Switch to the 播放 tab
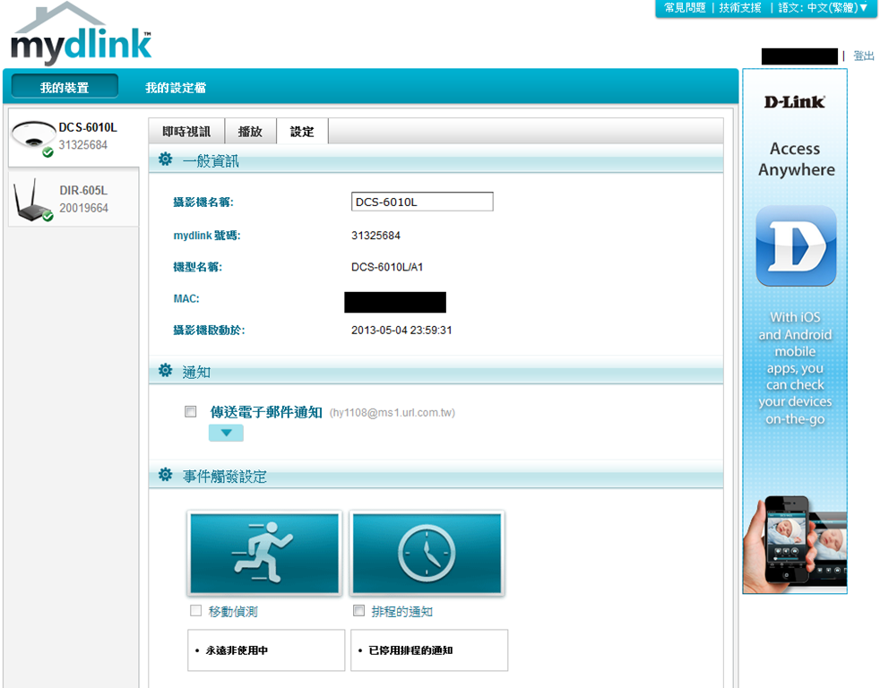Screen dimensions: 880x688 250,132
